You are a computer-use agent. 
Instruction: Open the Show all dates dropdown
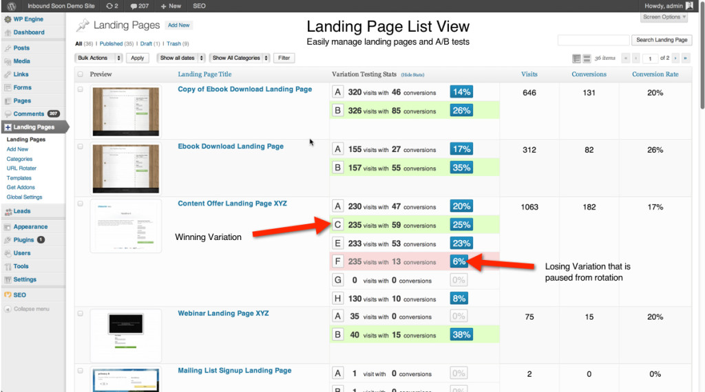181,58
